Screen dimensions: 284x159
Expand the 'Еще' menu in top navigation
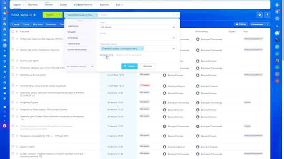pyautogui.click(x=119, y=5)
